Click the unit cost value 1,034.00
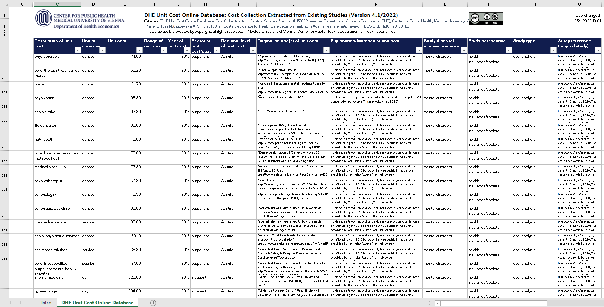604x307 pixels. (125, 293)
